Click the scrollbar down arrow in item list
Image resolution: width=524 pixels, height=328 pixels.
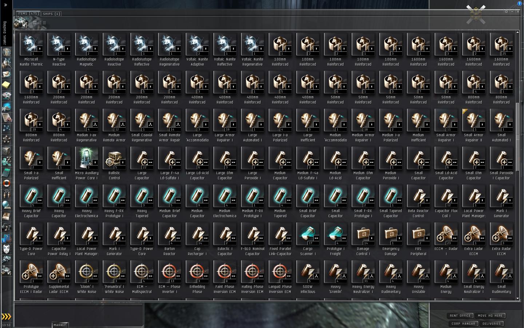[518, 299]
